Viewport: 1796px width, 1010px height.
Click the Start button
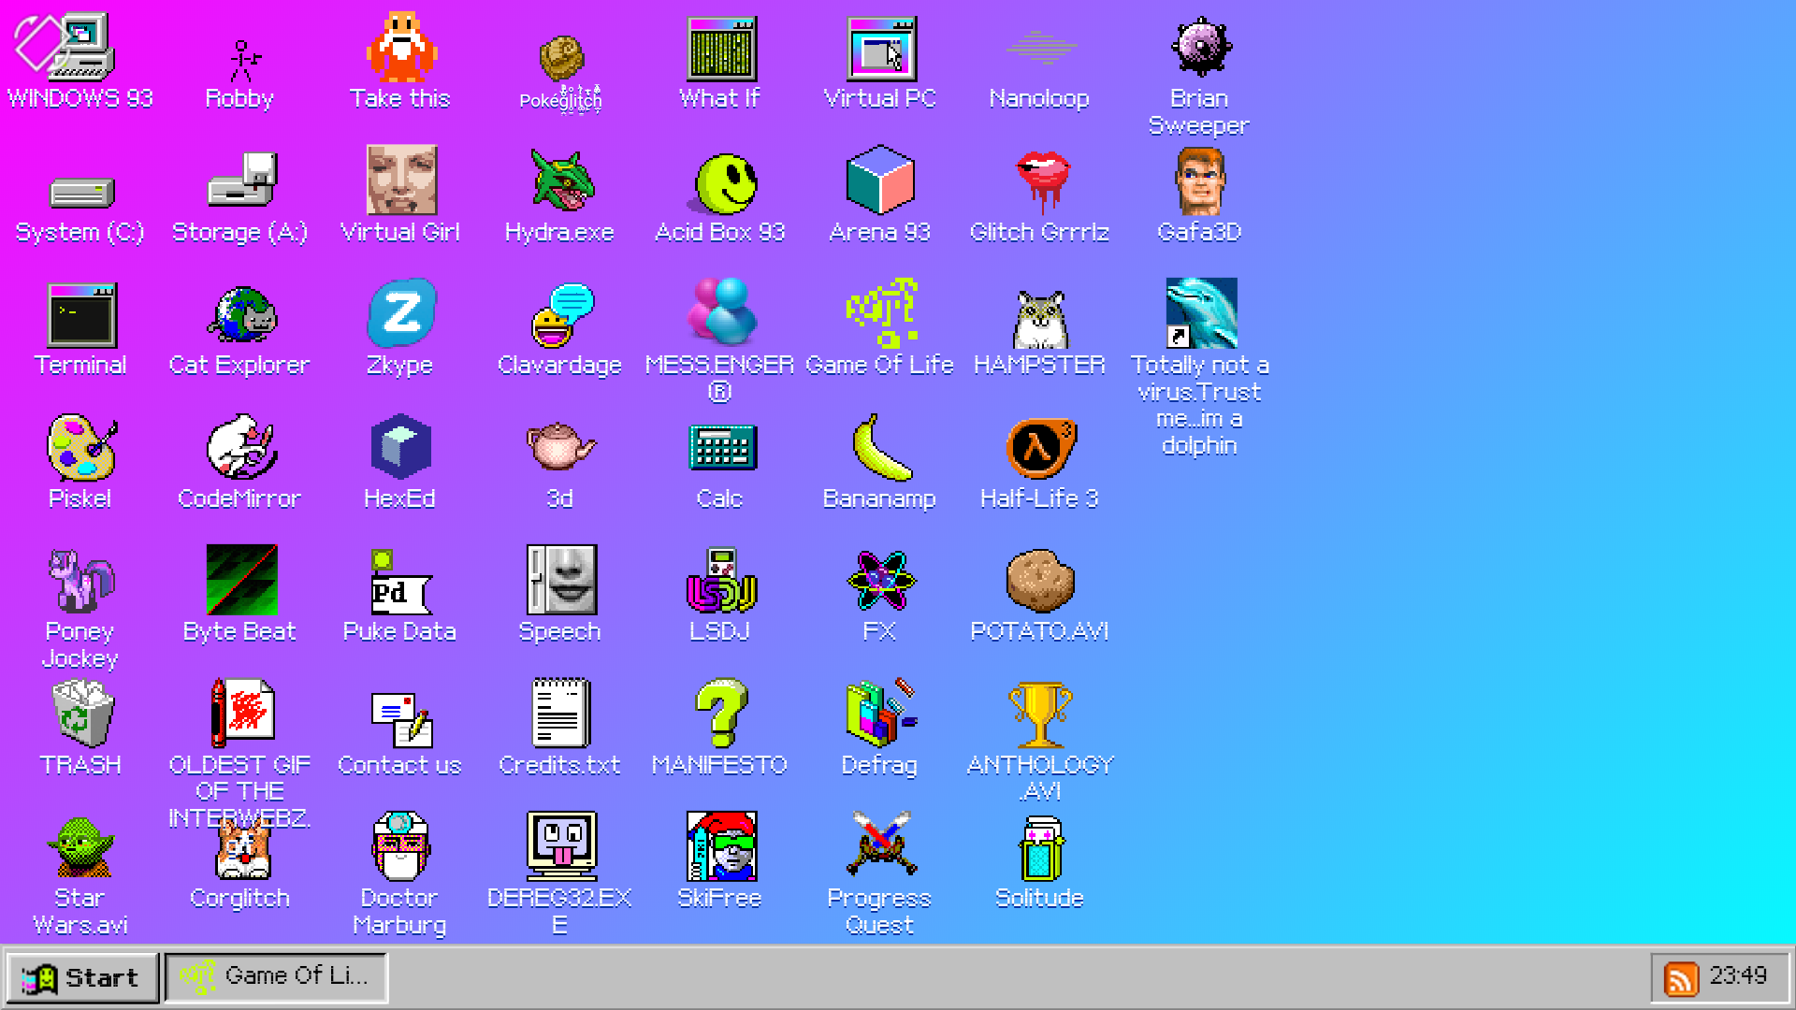click(82, 978)
